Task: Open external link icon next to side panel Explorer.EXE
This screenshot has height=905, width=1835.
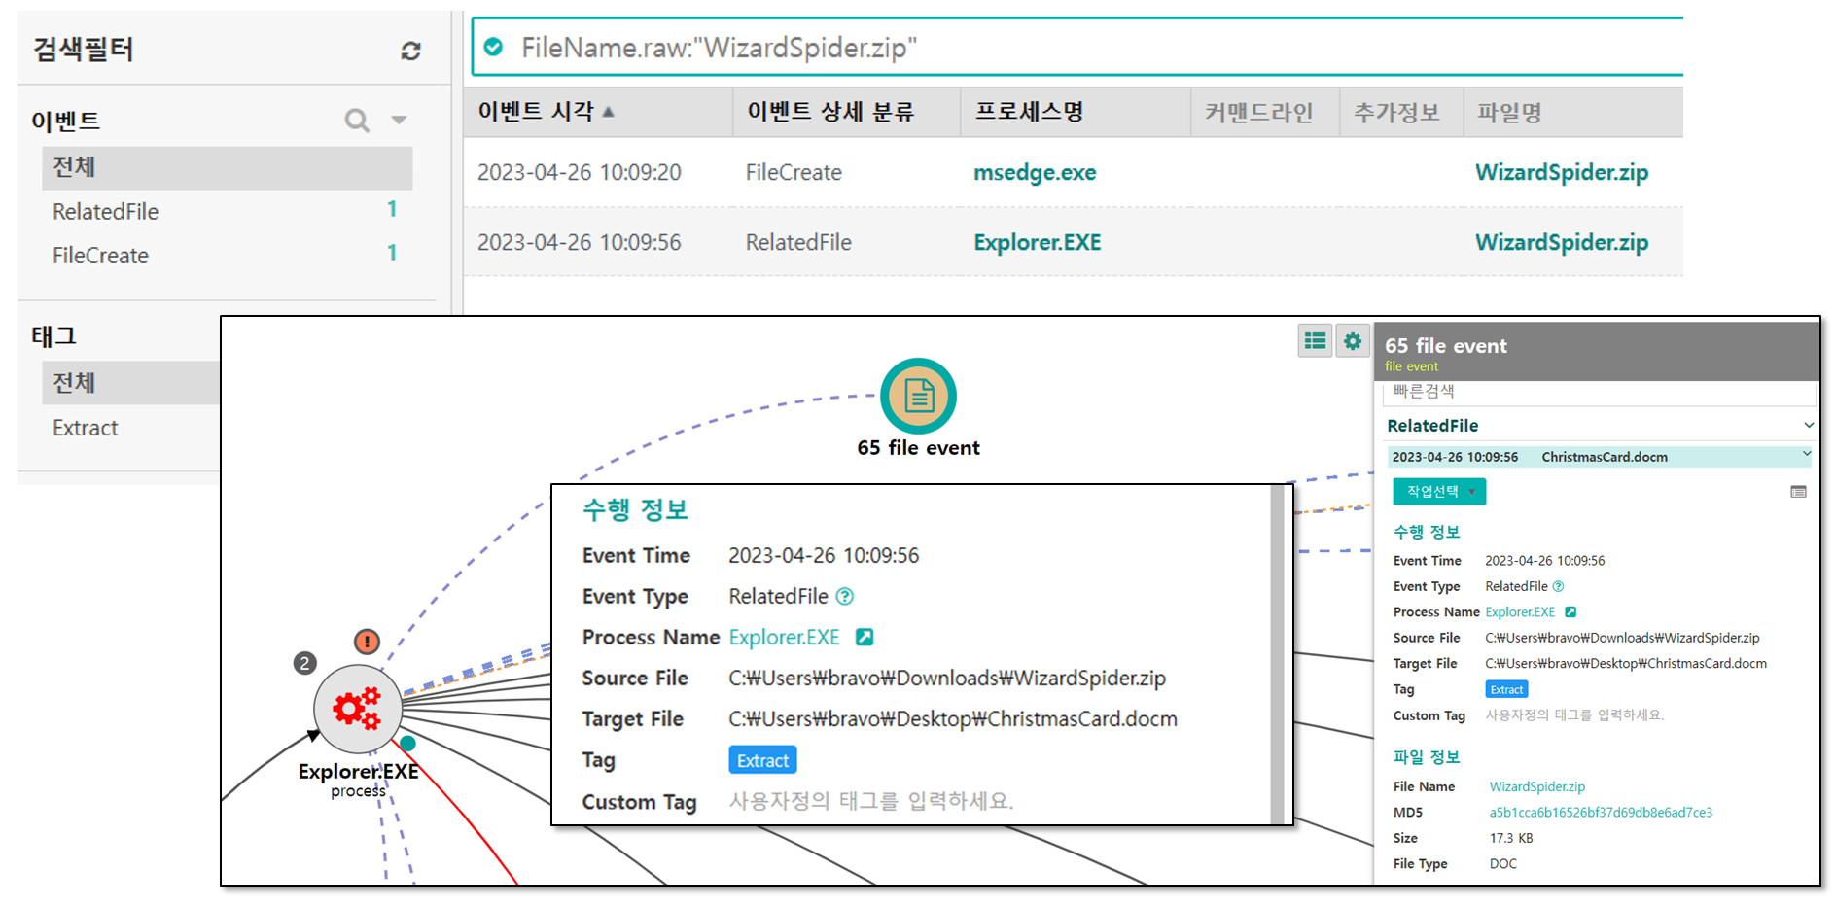Action: coord(1570,612)
